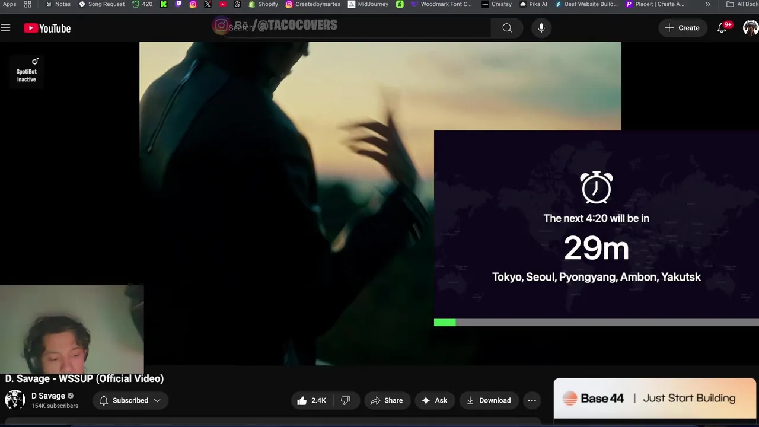Open the D Savage channel avatar
The image size is (759, 427).
coord(15,400)
